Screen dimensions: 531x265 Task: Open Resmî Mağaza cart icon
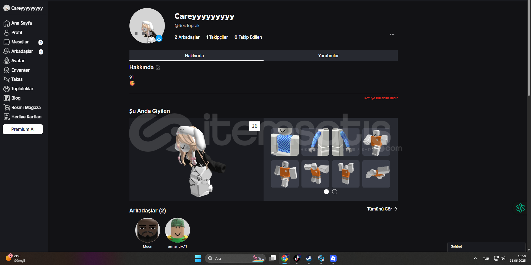[7, 108]
